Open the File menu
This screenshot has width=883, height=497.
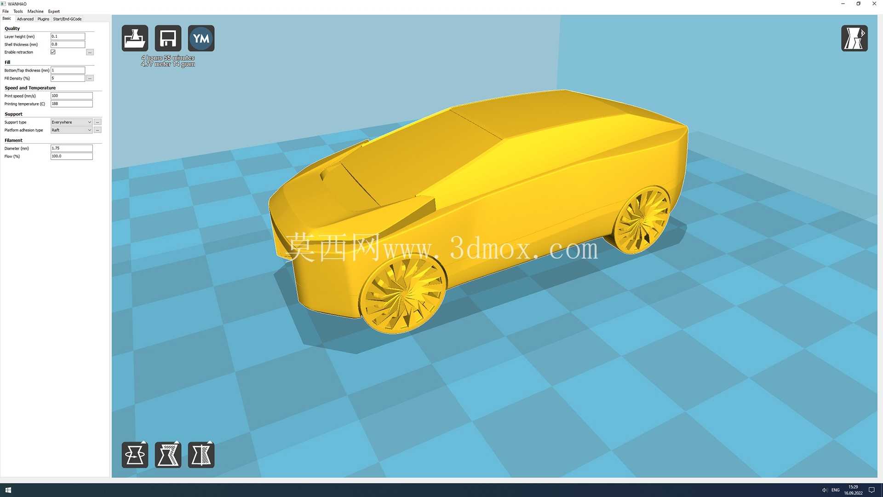[6, 12]
